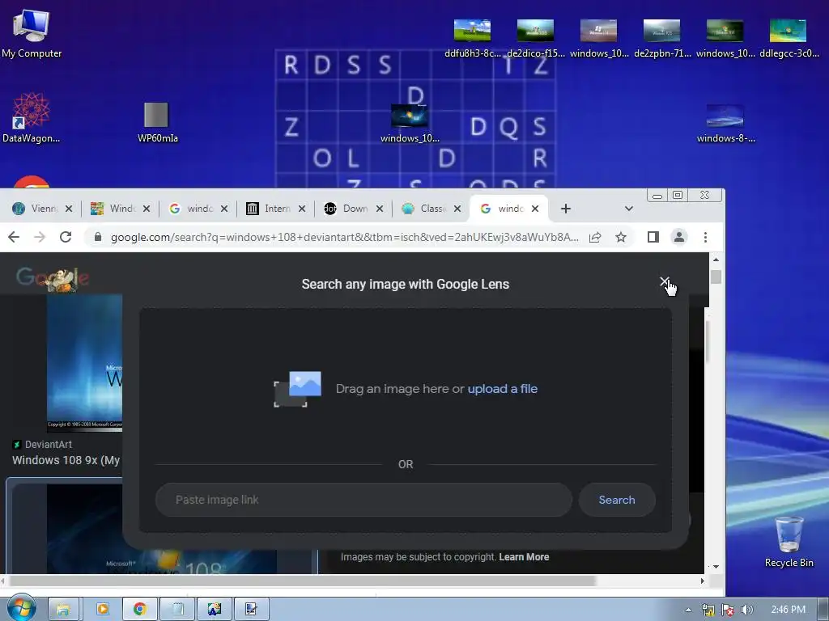Click the horizontal scrollbar right arrow
The height and width of the screenshot is (621, 829).
[x=702, y=581]
